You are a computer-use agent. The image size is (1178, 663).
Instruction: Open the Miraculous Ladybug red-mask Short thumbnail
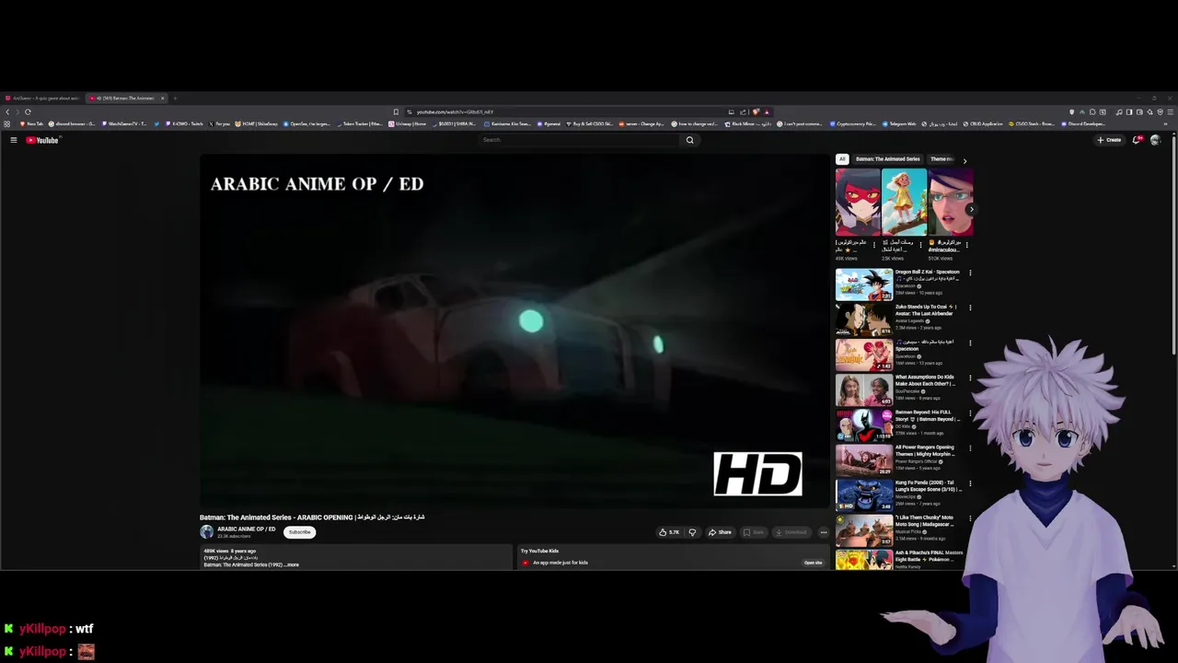[858, 202]
